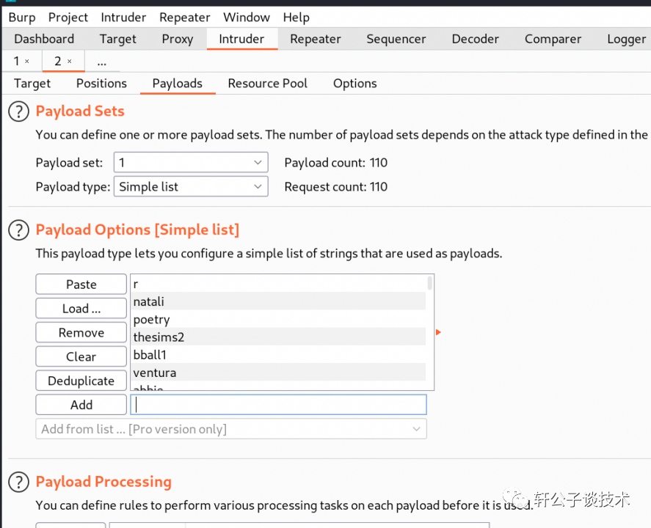The image size is (651, 528).
Task: Select payload entry 'r'
Action: (278, 284)
